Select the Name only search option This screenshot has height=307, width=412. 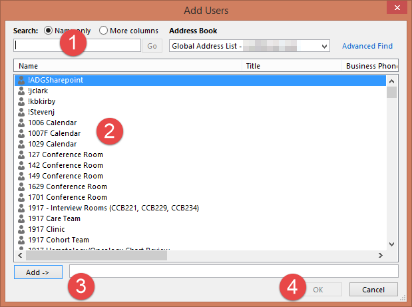coord(49,31)
